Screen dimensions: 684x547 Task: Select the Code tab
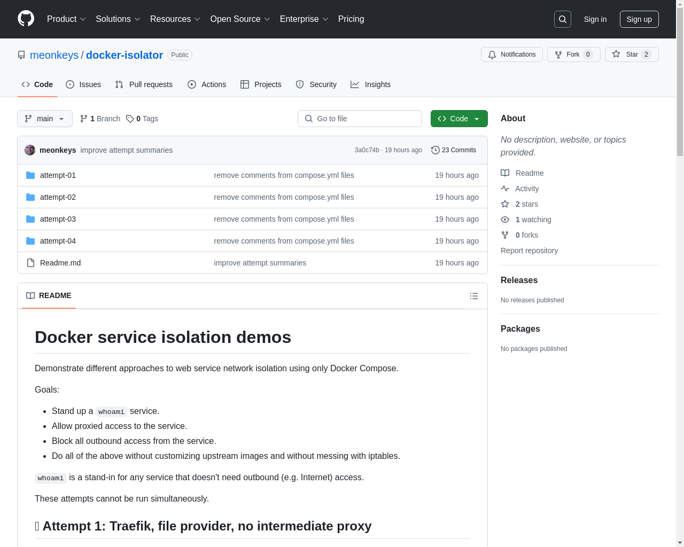click(x=37, y=84)
